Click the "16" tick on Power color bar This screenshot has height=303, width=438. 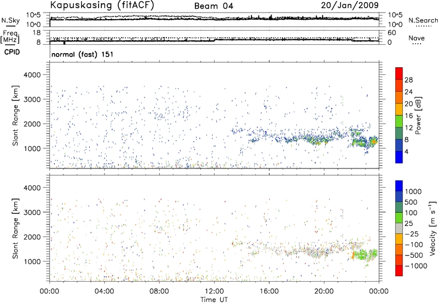(x=408, y=116)
